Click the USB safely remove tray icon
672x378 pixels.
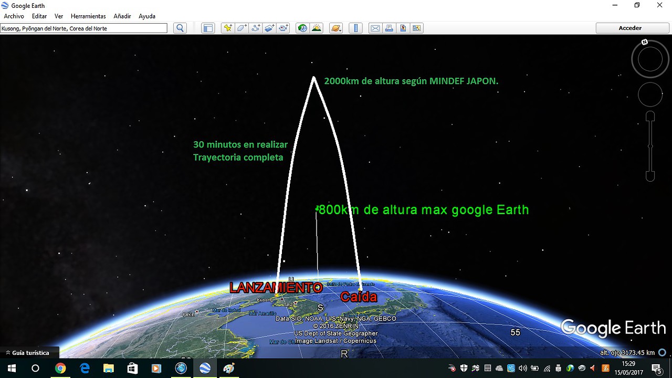coord(558,368)
